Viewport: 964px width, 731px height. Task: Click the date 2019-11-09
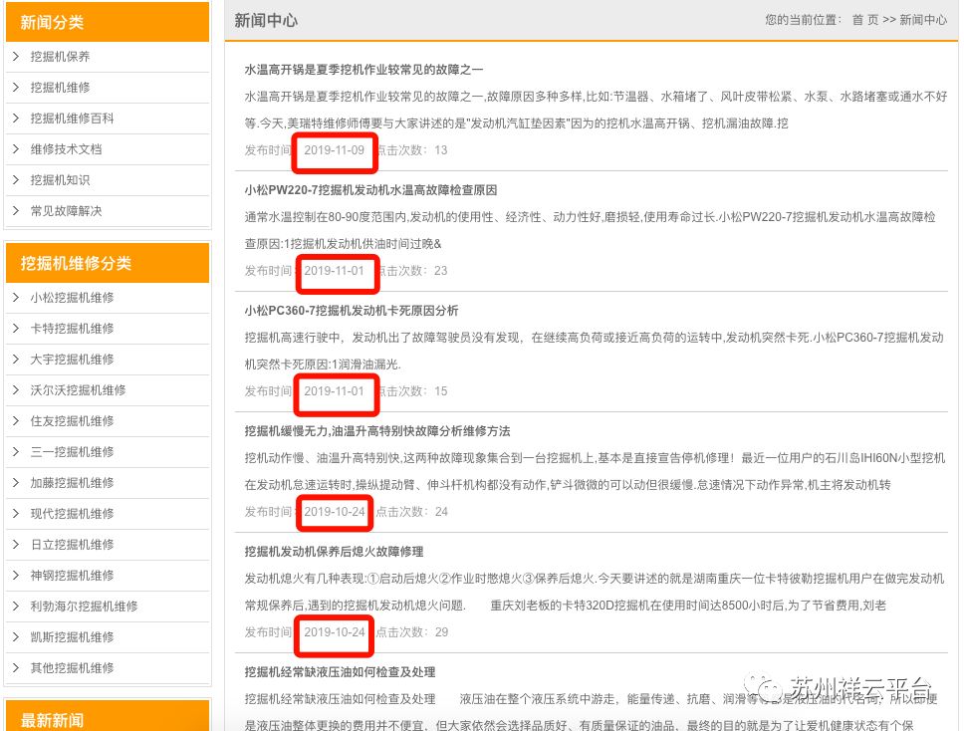pyautogui.click(x=334, y=150)
